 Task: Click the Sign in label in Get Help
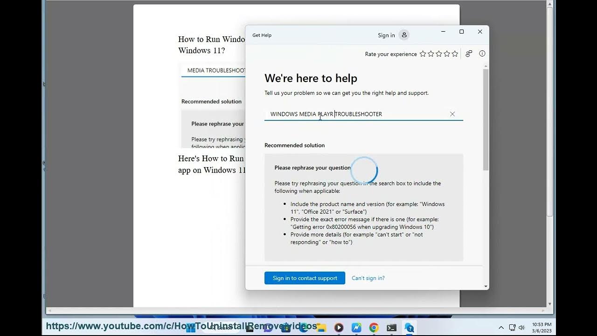tap(386, 35)
